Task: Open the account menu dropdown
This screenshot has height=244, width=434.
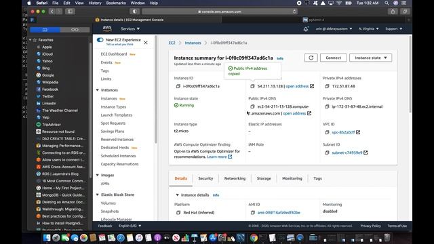Action: (334, 28)
